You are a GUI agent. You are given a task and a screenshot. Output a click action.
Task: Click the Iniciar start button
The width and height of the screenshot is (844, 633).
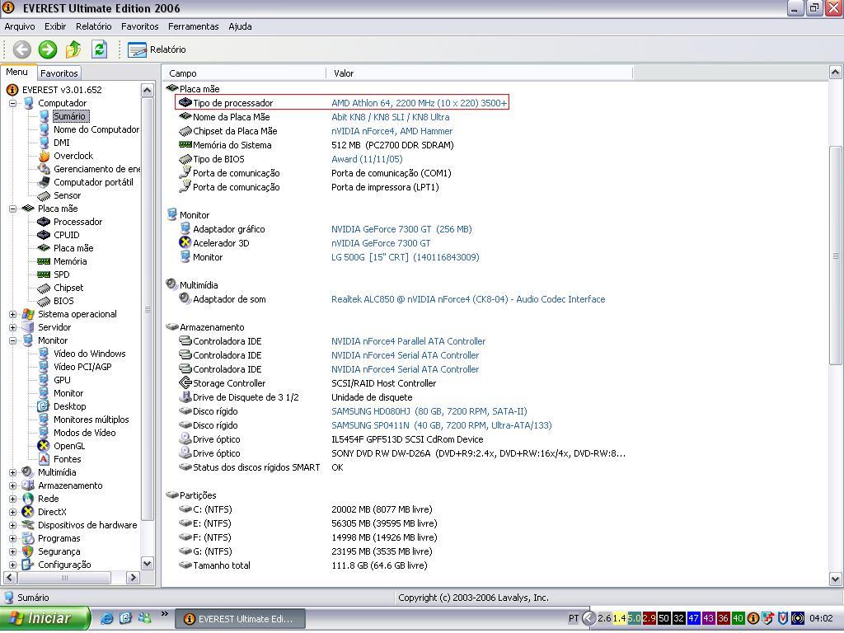point(45,618)
